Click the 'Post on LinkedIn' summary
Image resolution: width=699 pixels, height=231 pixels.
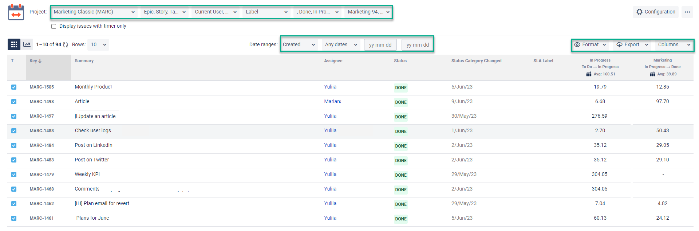(x=94, y=145)
